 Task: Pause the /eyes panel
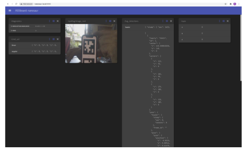click(x=223, y=21)
